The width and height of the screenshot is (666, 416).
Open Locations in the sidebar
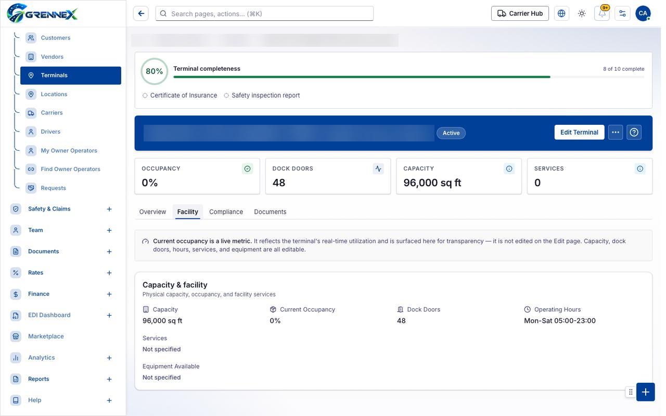(x=71, y=94)
